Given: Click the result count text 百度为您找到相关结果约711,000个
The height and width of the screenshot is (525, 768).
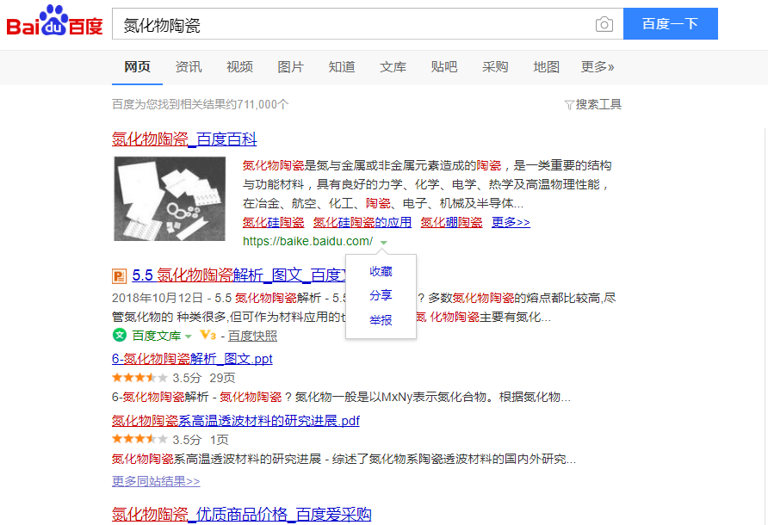Looking at the screenshot, I should [x=201, y=104].
